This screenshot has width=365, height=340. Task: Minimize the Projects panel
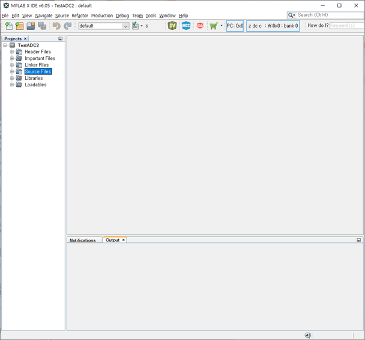61,38
